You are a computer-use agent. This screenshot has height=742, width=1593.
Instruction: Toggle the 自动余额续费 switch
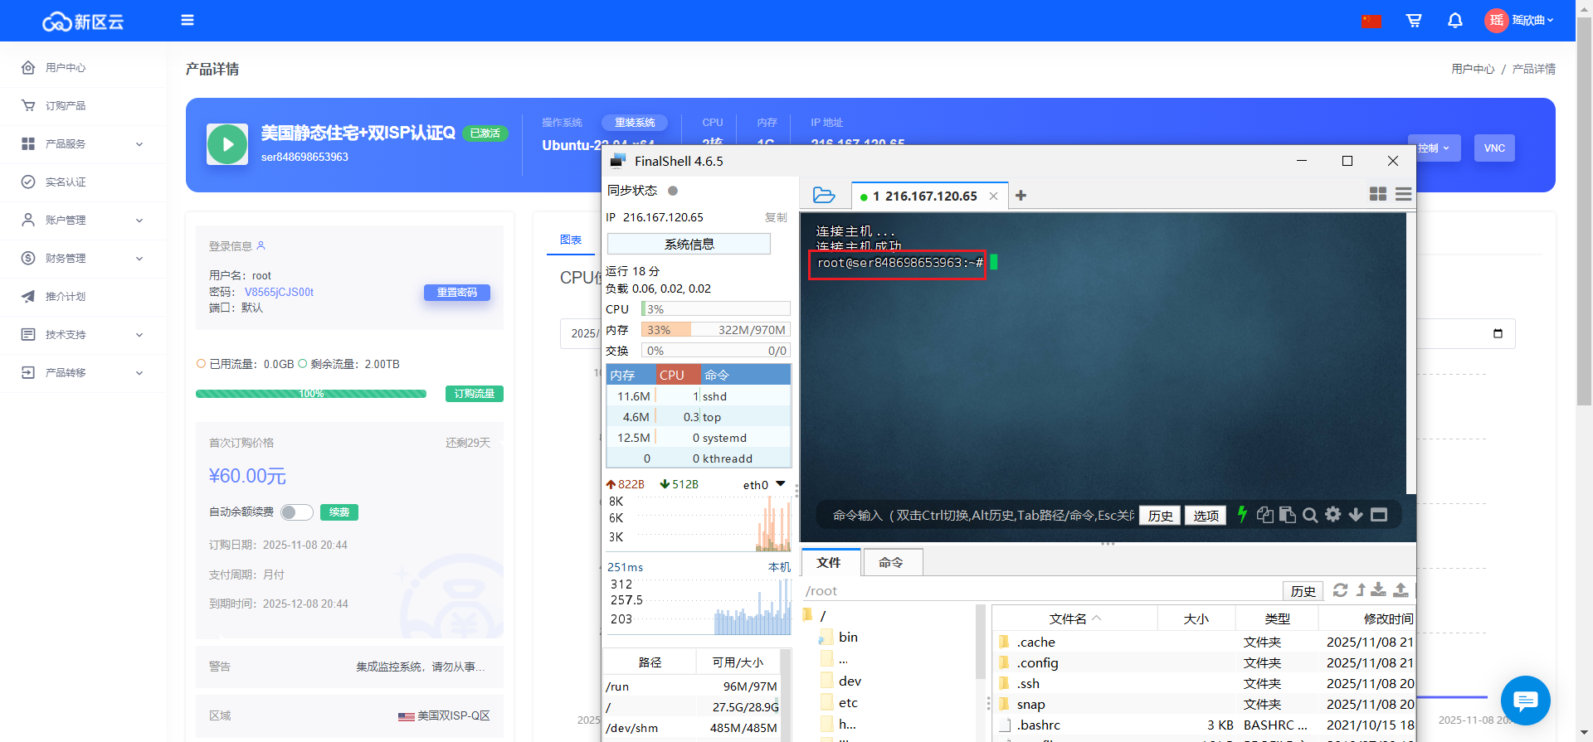point(296,512)
